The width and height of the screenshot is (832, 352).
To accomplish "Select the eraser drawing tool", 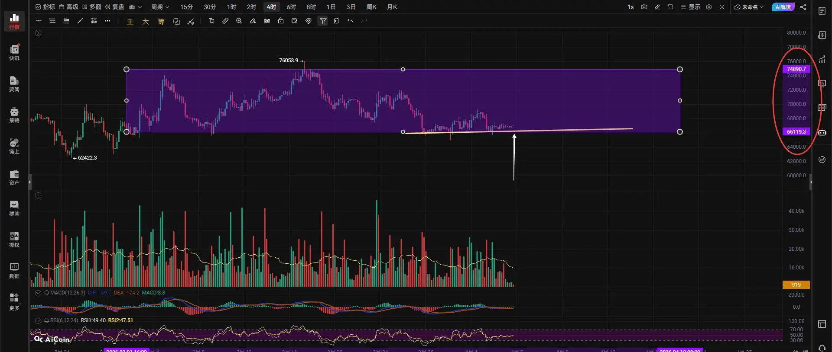I will tap(253, 21).
